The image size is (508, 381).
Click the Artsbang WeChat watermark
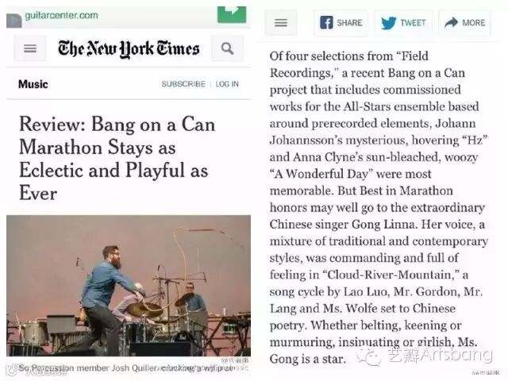click(x=425, y=355)
